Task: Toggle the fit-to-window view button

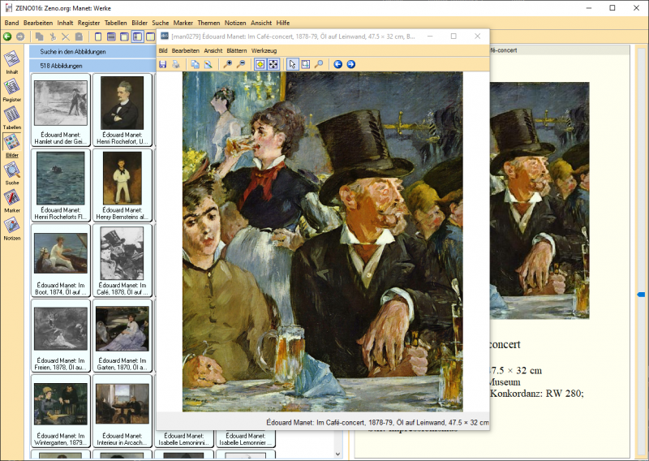Action: (273, 64)
